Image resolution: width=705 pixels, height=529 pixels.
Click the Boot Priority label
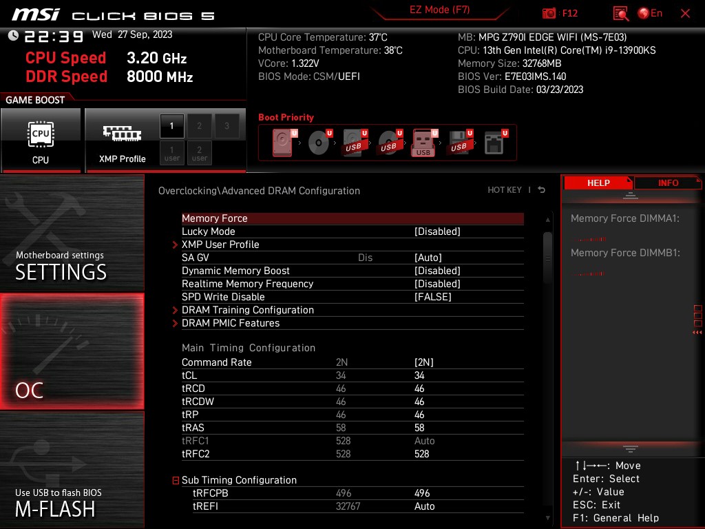point(286,117)
